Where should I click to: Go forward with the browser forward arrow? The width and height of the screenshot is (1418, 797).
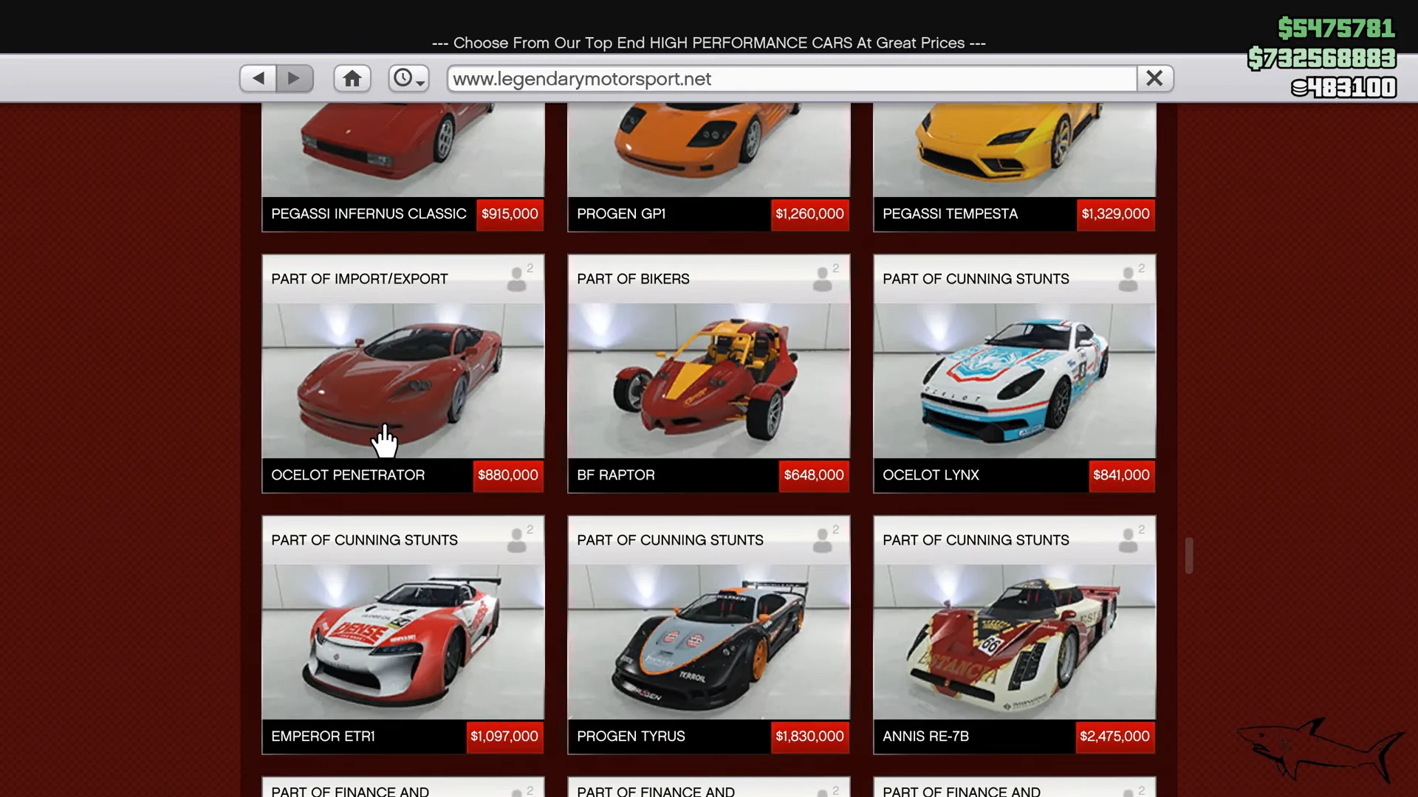294,78
